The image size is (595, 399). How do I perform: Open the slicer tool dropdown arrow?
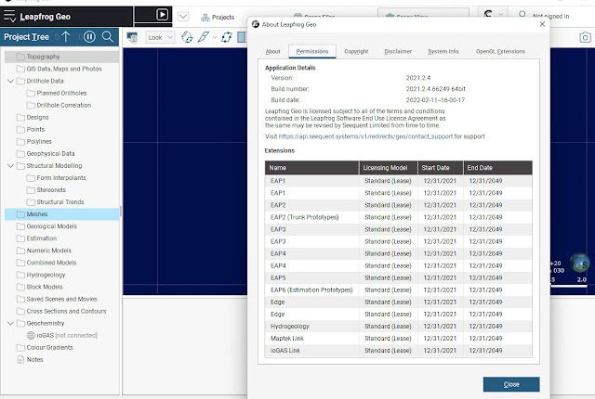click(215, 37)
